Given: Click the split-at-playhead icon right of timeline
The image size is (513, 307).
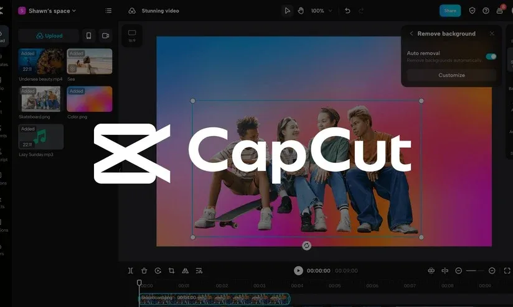Looking at the screenshot, I should tap(445, 271).
